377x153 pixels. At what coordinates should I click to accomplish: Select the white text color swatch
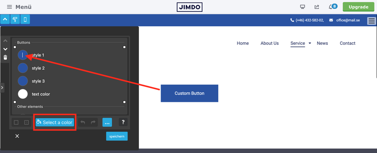[23, 94]
